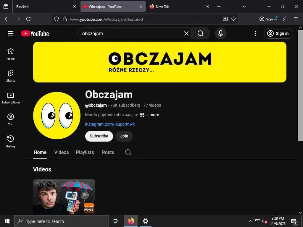The width and height of the screenshot is (303, 227).
Task: Clear the obczajam search text
Action: click(186, 34)
